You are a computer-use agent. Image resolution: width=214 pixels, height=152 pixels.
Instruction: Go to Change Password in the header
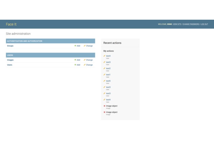point(191,24)
